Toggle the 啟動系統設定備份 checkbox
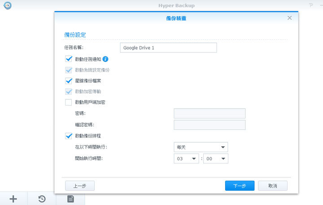 tap(69, 70)
